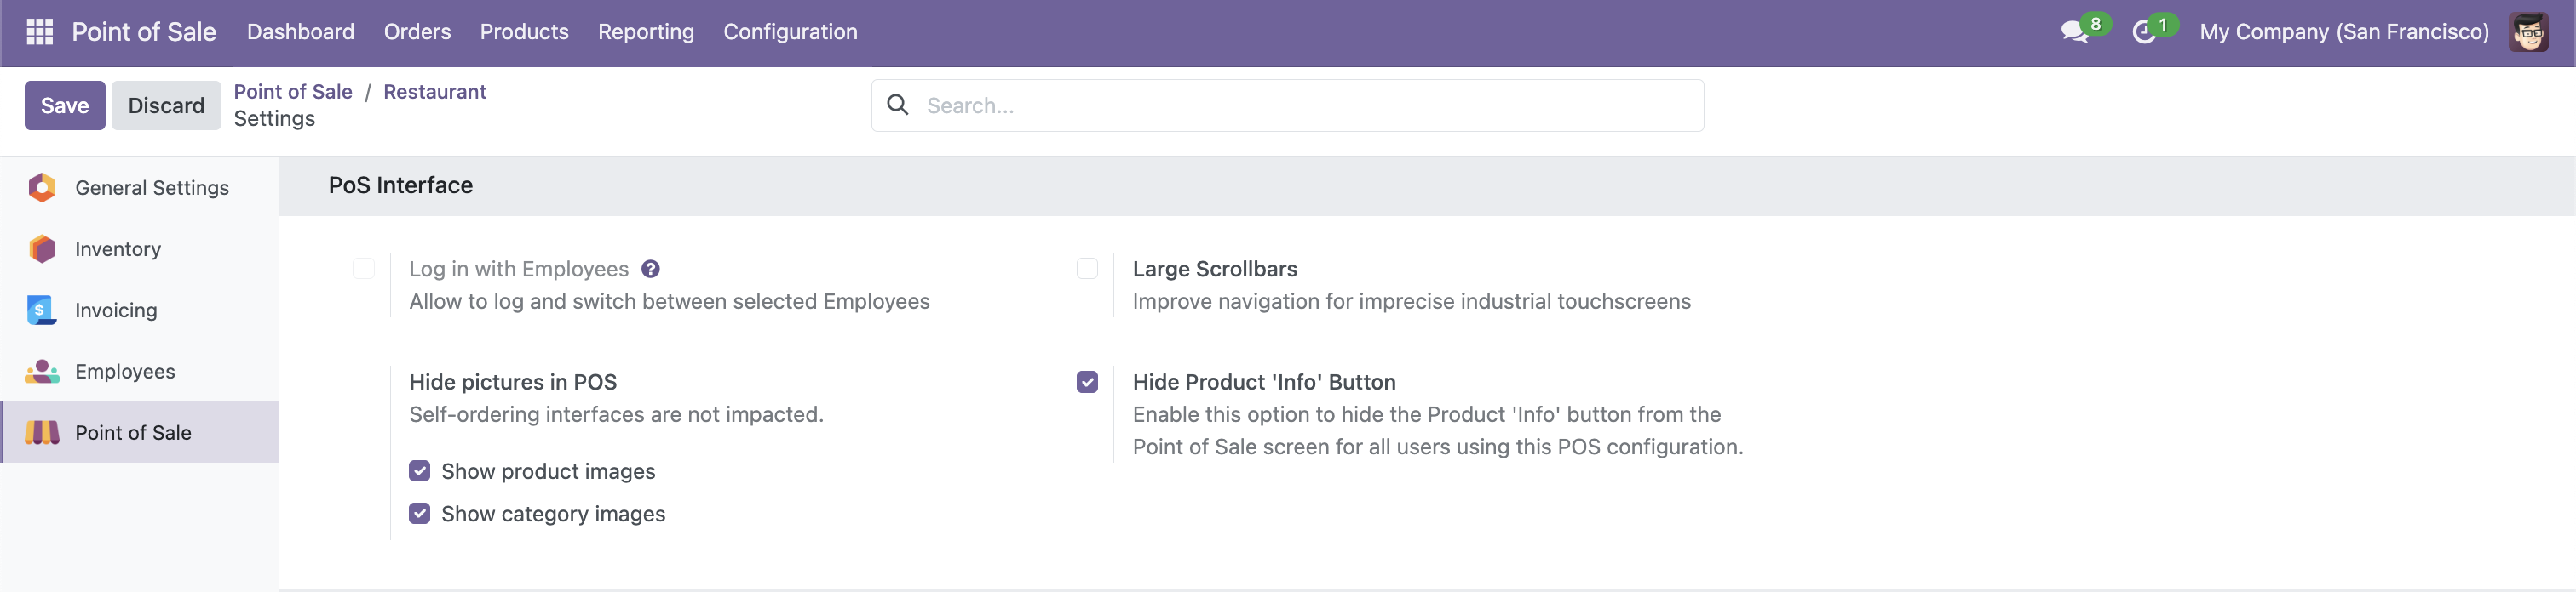Focus the Search settings field

tap(1288, 105)
